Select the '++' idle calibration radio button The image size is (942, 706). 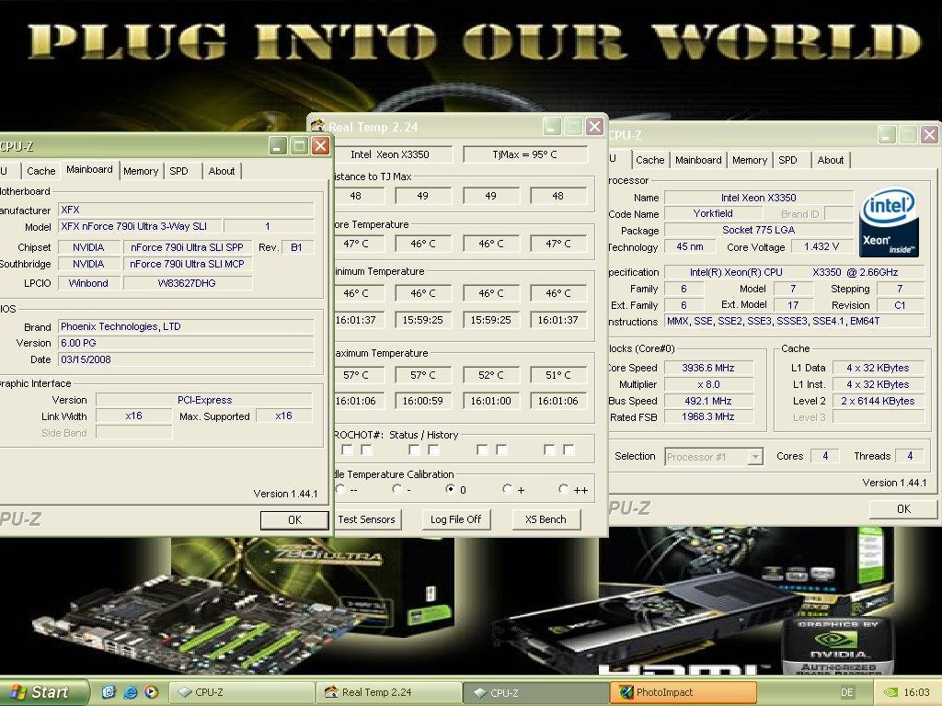point(564,489)
